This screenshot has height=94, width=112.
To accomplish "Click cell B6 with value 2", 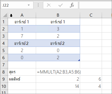I will (x=58, y=58).
